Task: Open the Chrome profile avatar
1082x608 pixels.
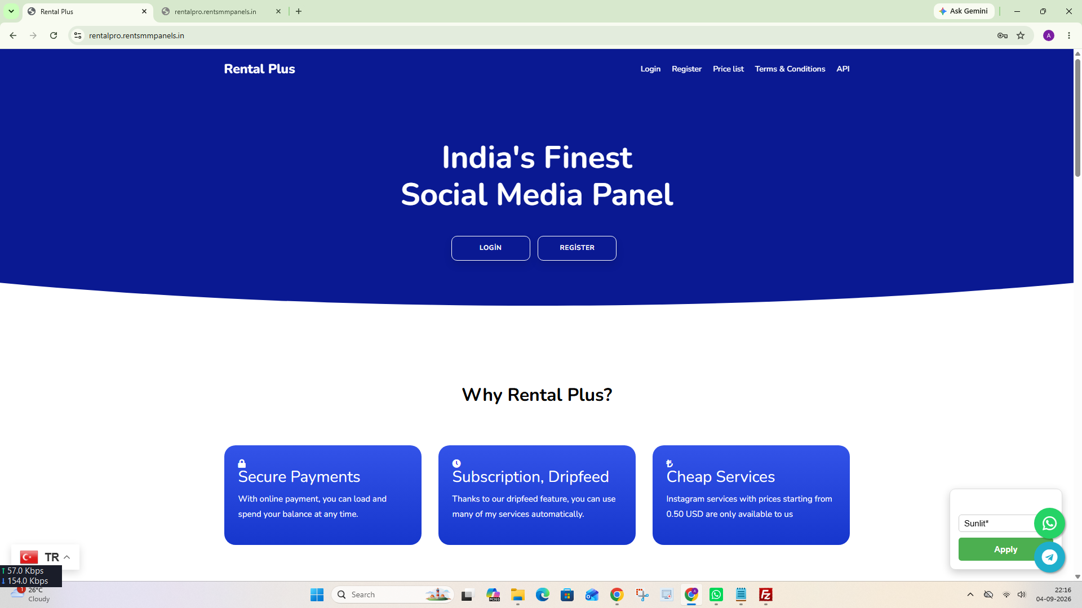Action: 1049,35
